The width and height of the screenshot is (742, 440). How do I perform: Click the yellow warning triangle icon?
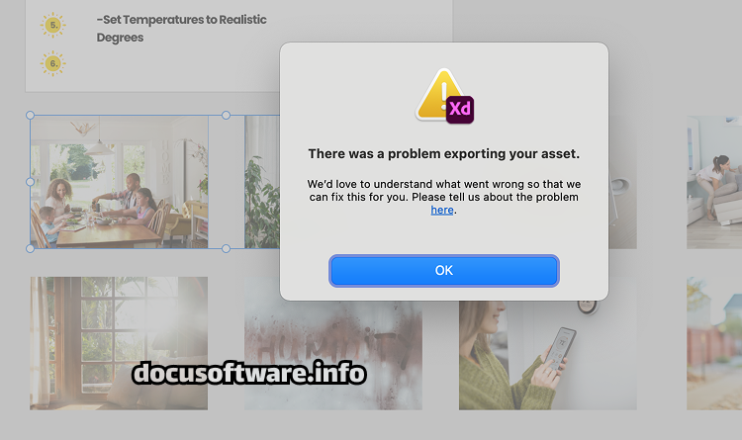click(437, 94)
